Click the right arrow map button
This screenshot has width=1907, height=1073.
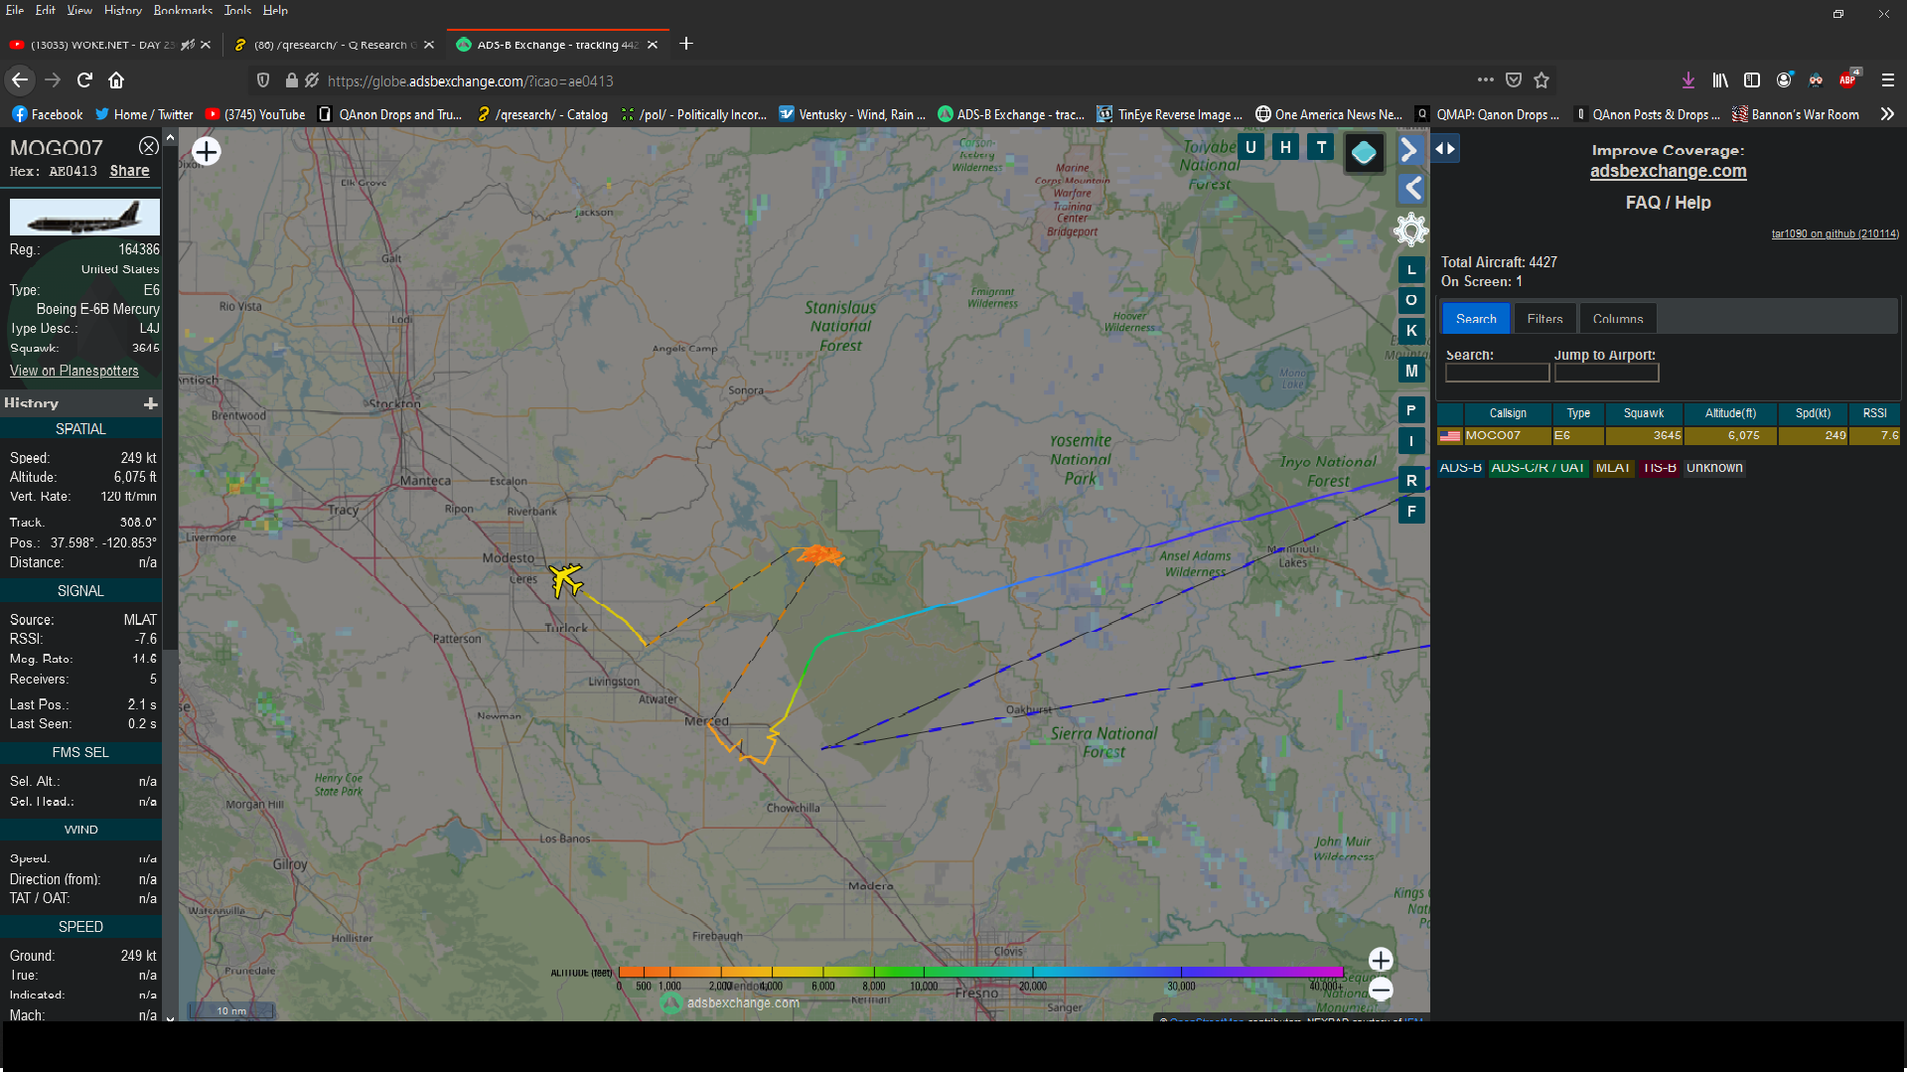(1411, 150)
